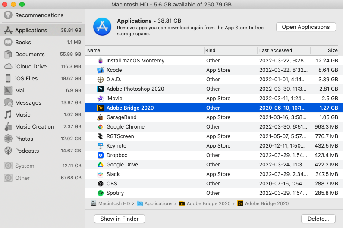This screenshot has height=228, width=343.
Task: Click the Open Applications button
Action: point(305,27)
